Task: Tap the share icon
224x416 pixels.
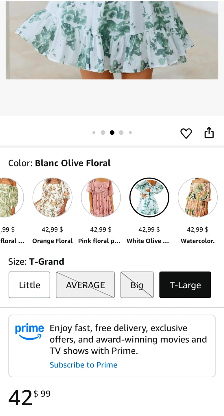Action: pos(209,133)
